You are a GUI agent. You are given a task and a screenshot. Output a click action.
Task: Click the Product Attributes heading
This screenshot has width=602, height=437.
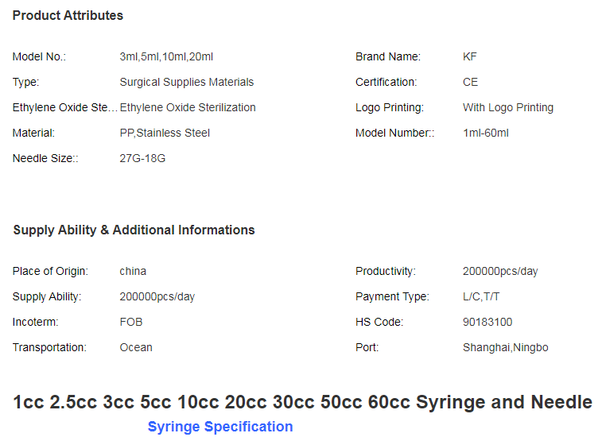point(68,15)
